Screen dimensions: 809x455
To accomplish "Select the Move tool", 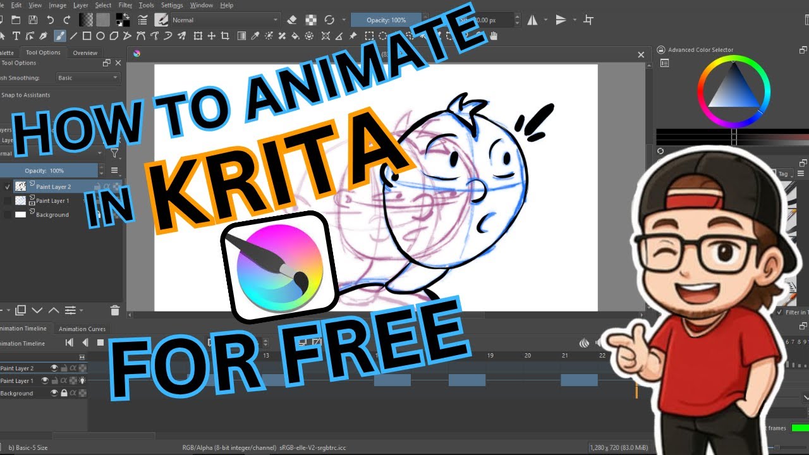I will 212,36.
